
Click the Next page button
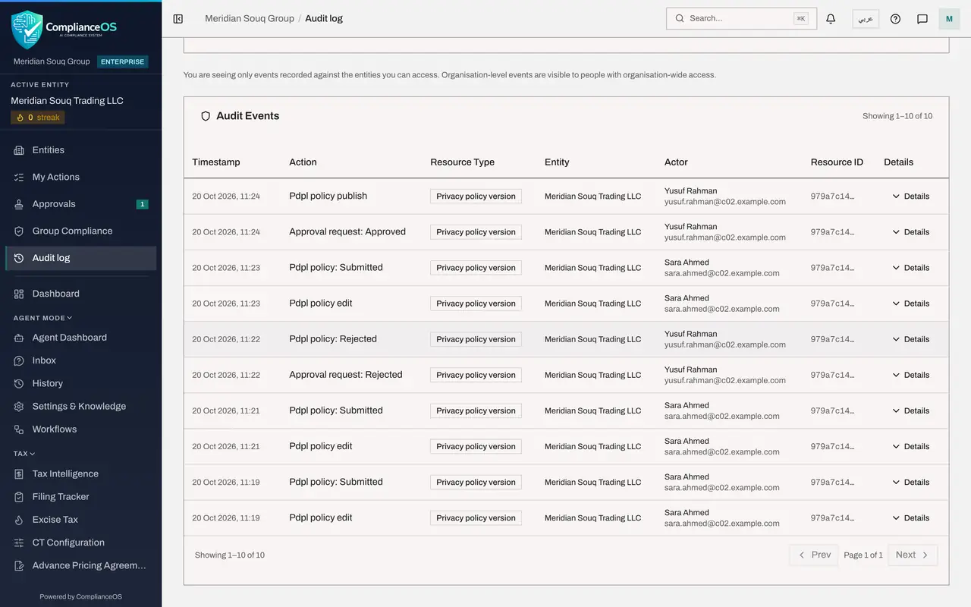[913, 555]
